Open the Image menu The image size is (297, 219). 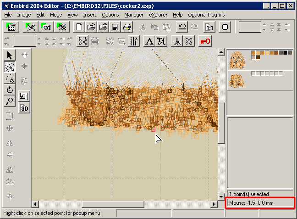click(24, 15)
